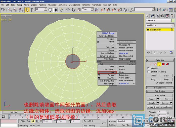
Task: Toggle the 3D Snap magnet icon
Action: [x=103, y=10]
